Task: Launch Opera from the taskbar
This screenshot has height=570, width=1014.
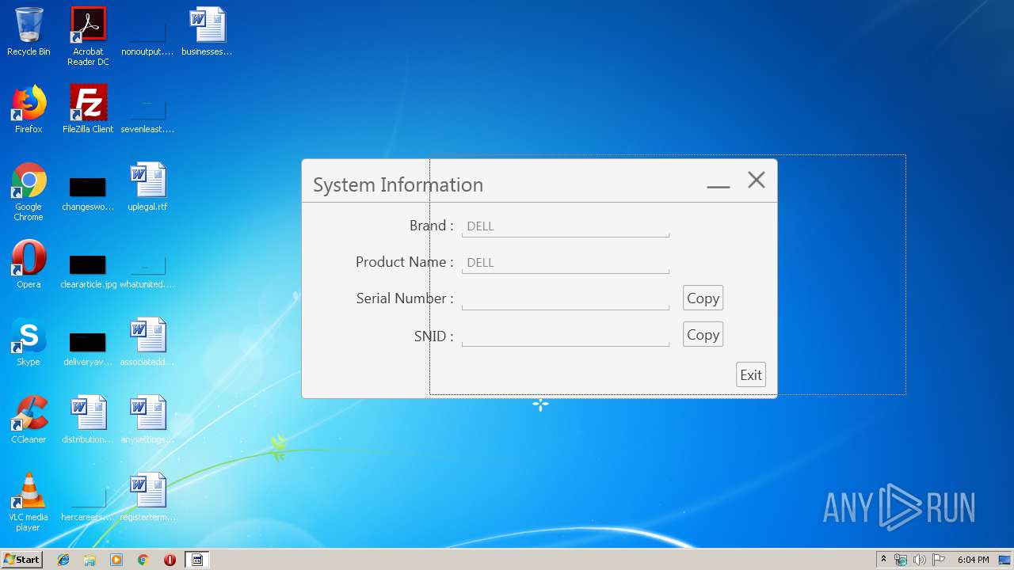Action: pos(170,560)
